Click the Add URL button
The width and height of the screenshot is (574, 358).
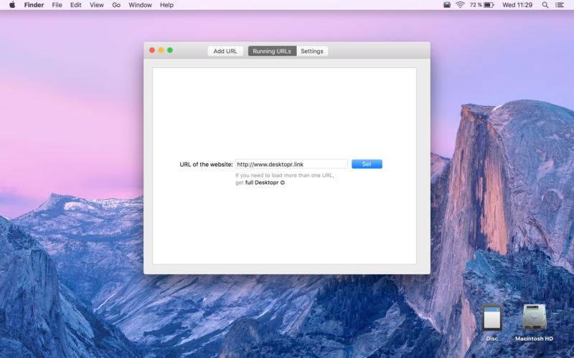coord(225,51)
